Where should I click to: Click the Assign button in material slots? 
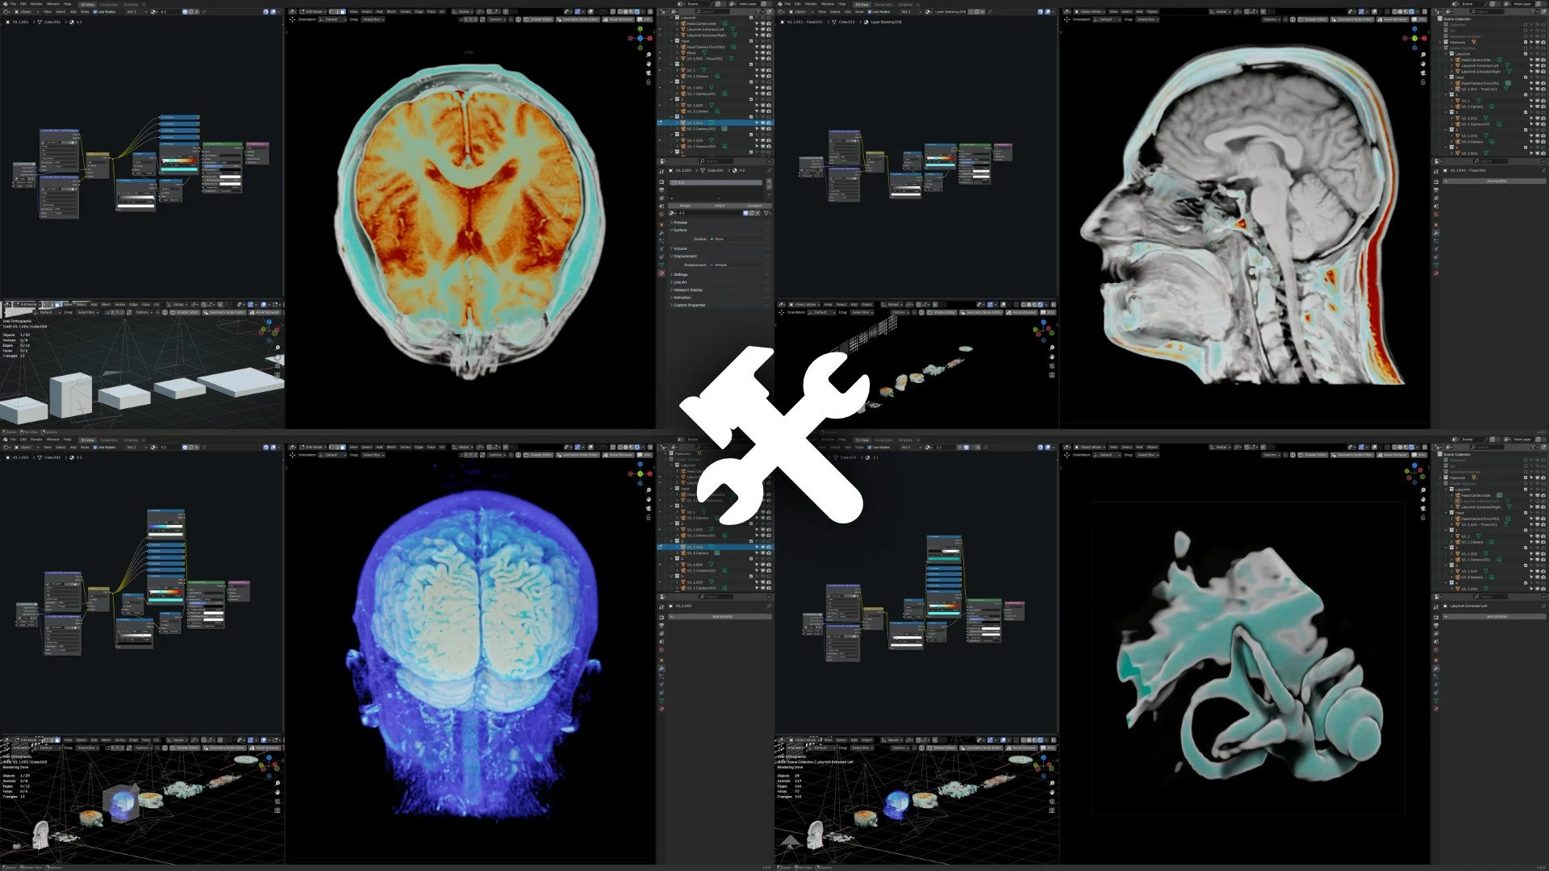click(685, 206)
